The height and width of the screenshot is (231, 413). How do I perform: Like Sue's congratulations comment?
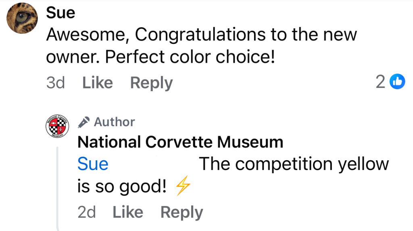(97, 83)
